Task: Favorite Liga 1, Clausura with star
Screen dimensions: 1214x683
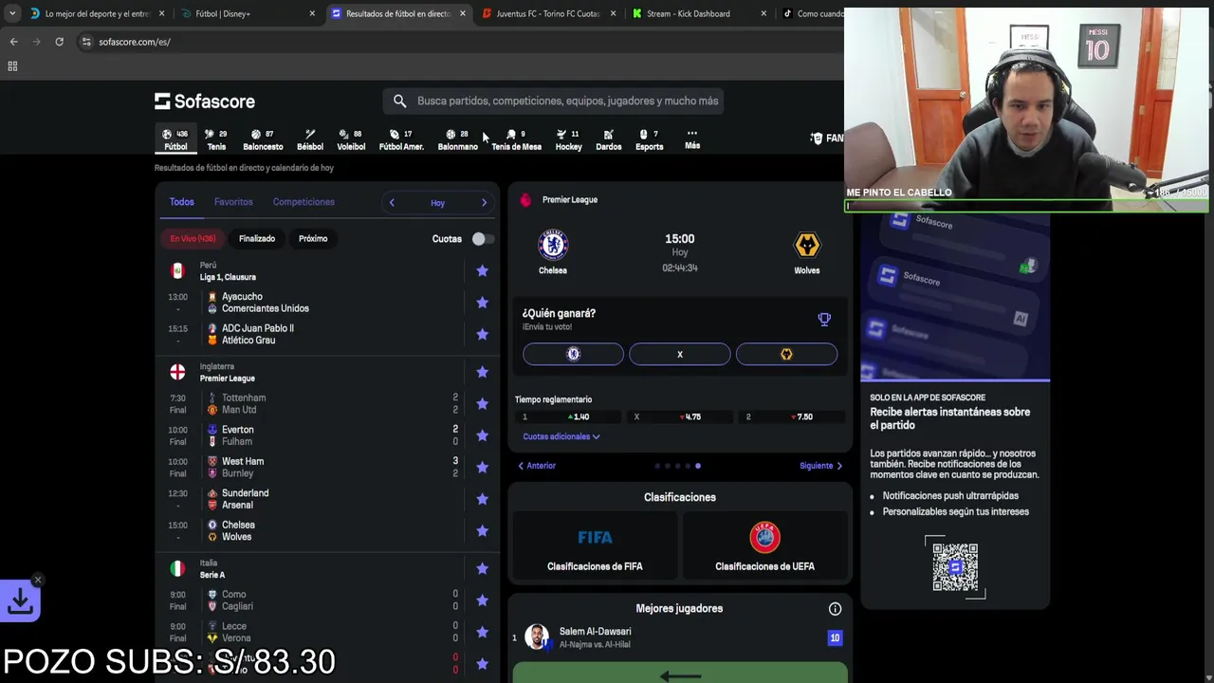Action: click(482, 271)
